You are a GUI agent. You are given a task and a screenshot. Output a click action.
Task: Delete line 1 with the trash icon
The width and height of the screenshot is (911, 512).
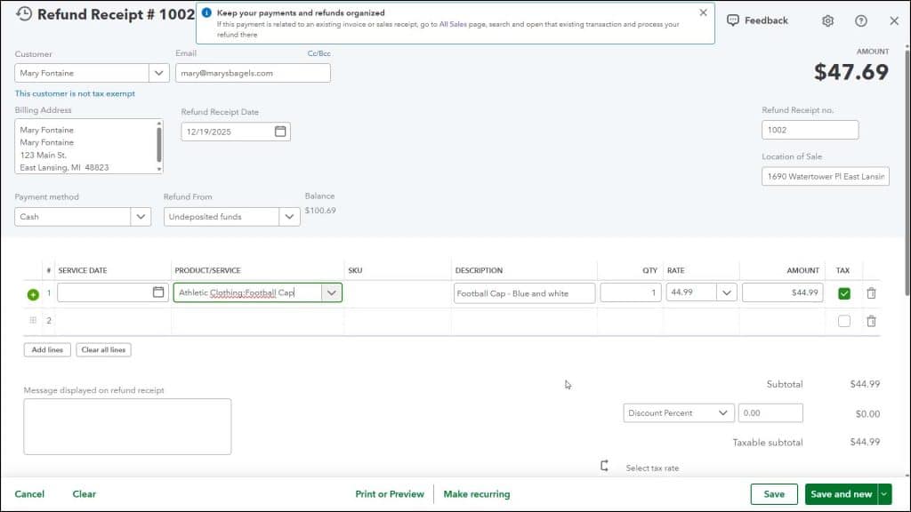point(871,293)
